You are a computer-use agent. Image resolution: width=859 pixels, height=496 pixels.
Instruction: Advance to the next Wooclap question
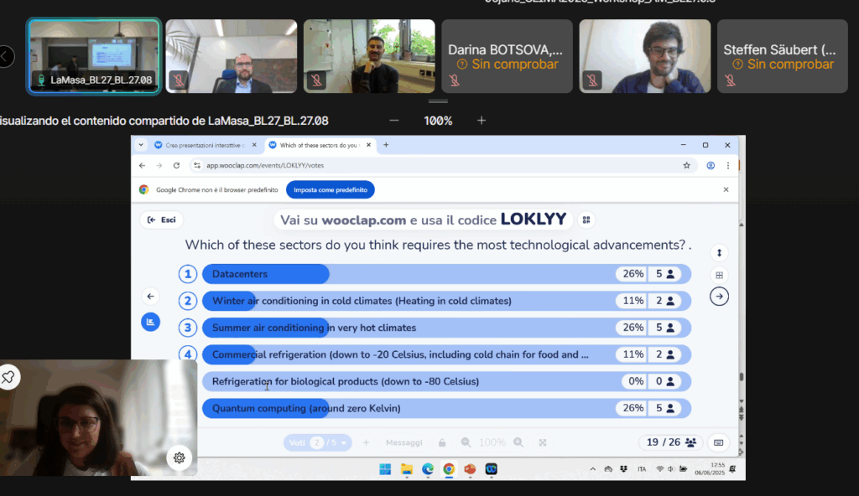(719, 297)
